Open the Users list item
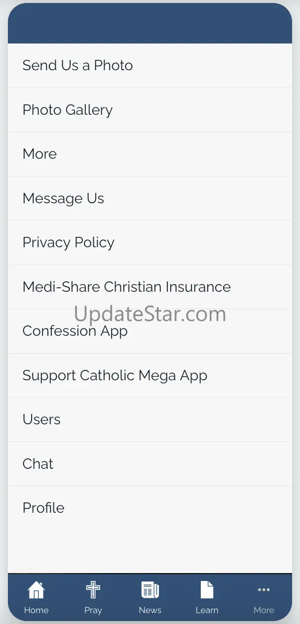Image resolution: width=300 pixels, height=624 pixels. tap(150, 420)
